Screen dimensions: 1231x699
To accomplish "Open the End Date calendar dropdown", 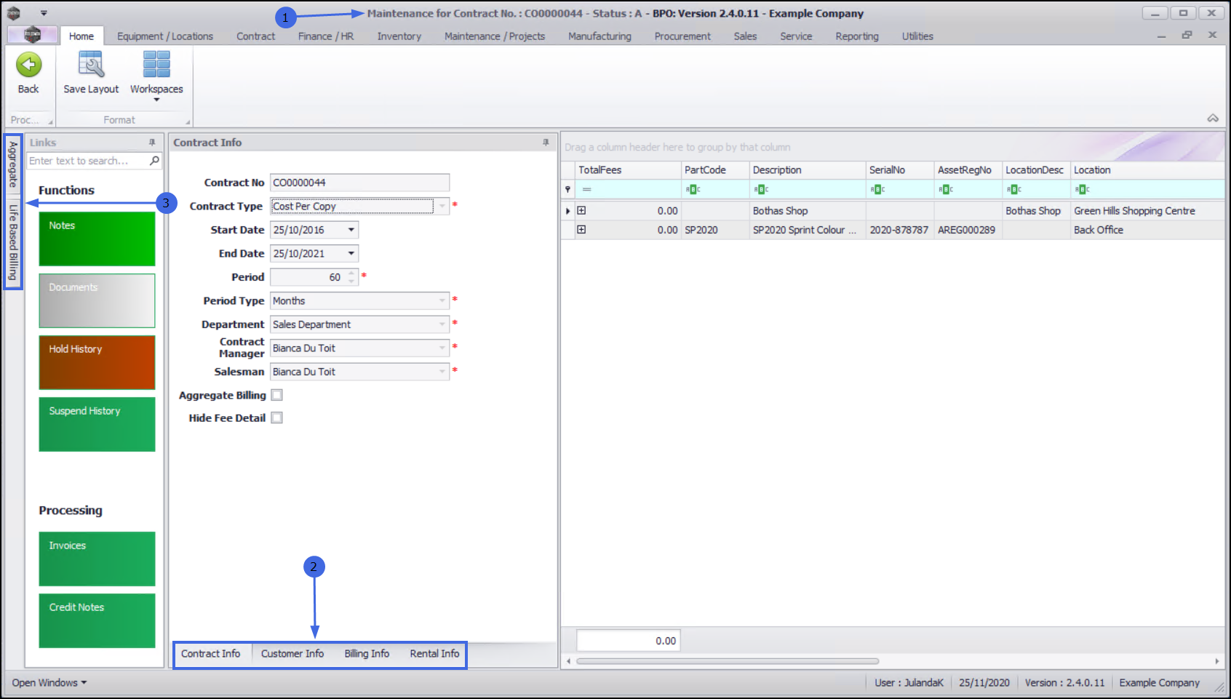I will point(351,254).
